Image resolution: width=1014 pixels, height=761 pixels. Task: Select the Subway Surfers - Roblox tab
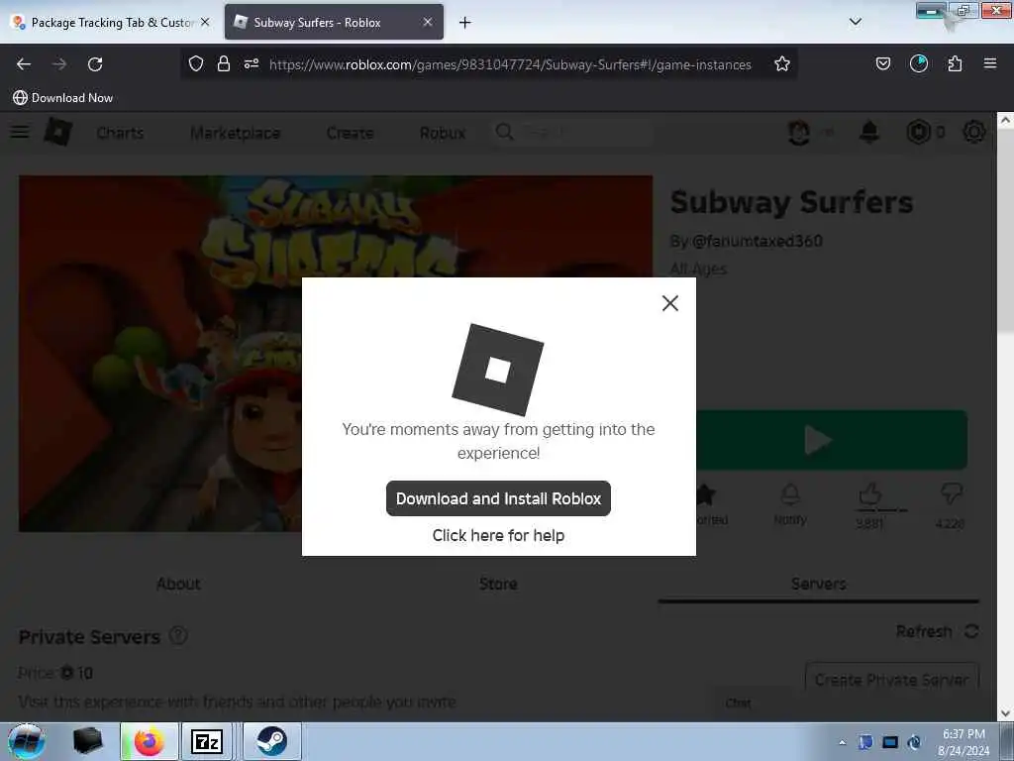click(334, 23)
